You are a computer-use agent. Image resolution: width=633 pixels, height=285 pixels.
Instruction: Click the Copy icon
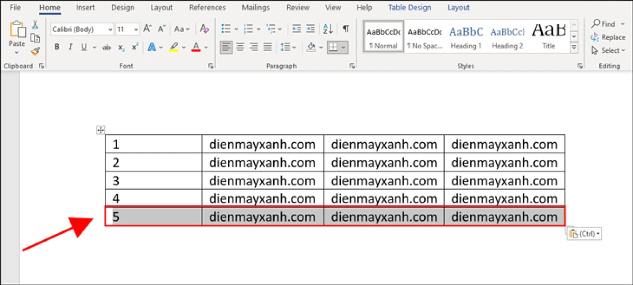coord(35,38)
